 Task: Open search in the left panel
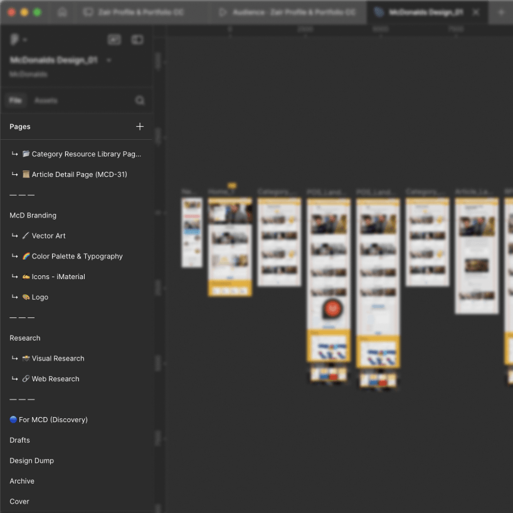point(140,100)
